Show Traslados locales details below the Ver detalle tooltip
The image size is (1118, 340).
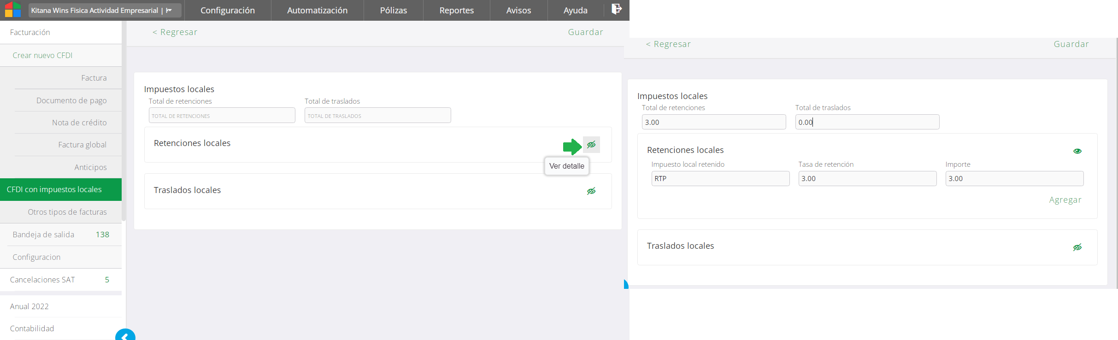point(591,191)
